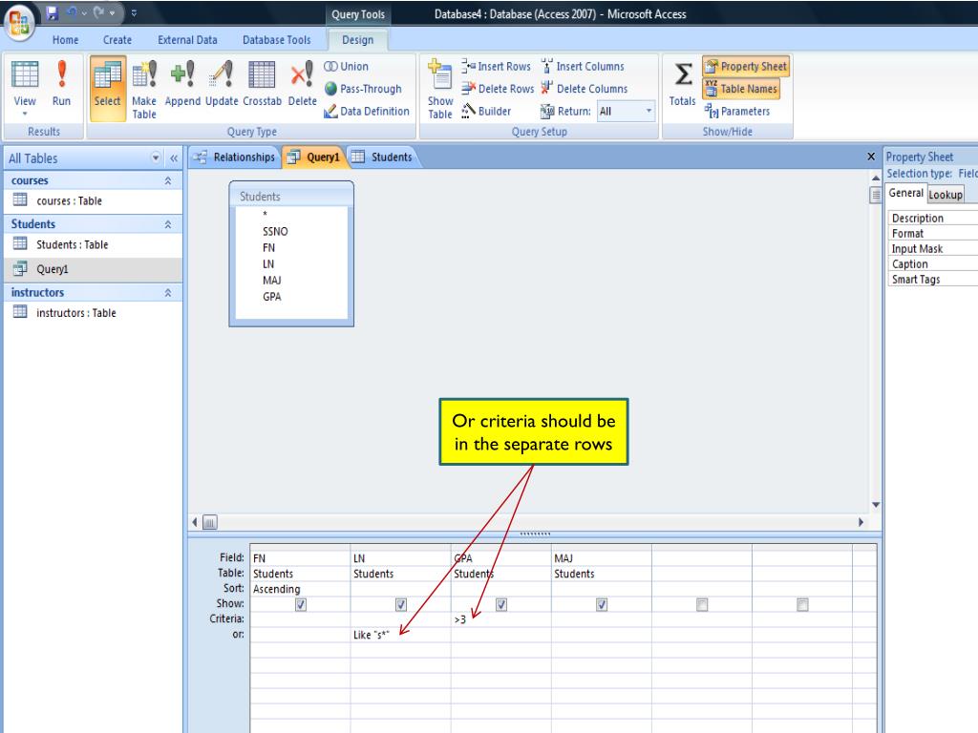
Task: Open the query Parameters dialog
Action: [x=737, y=111]
